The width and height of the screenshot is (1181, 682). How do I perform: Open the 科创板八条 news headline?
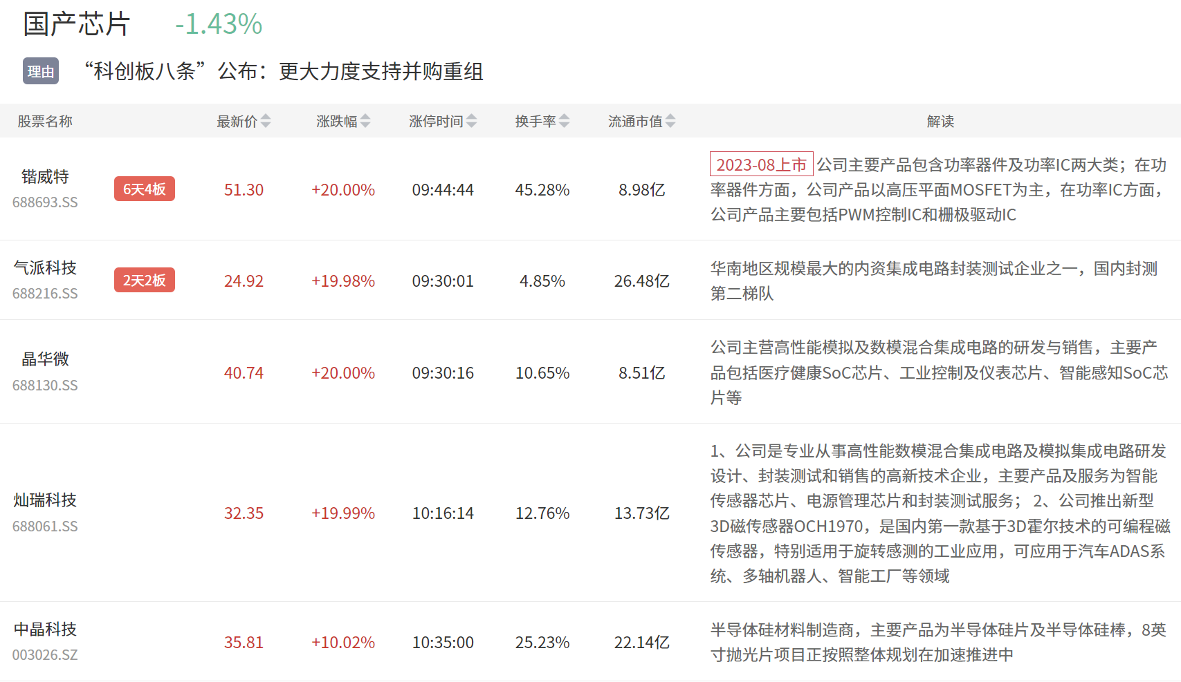click(284, 71)
